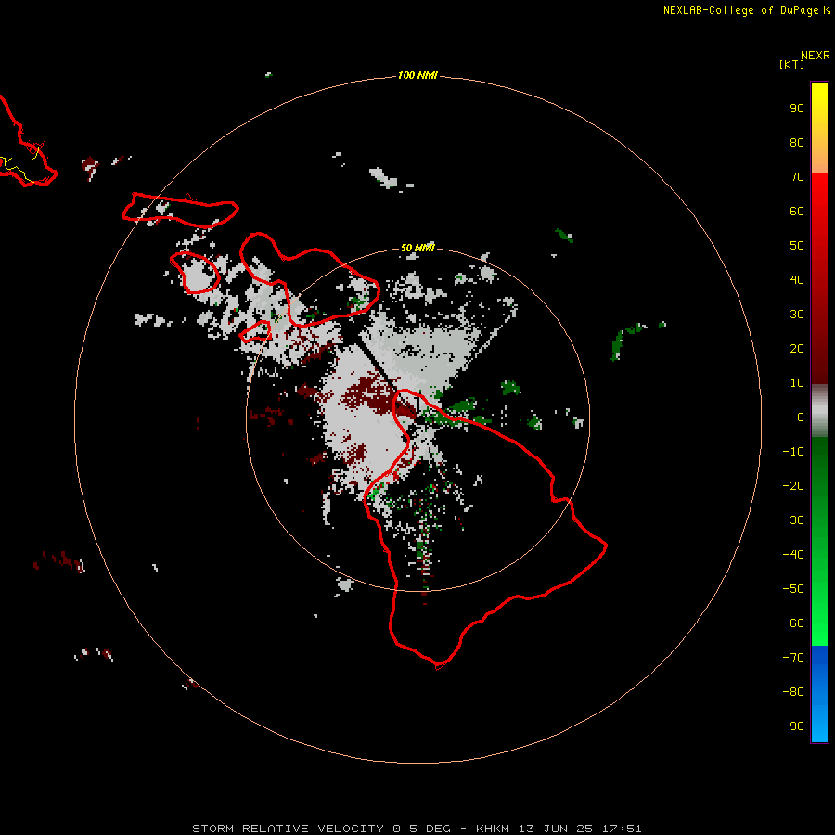Image resolution: width=835 pixels, height=835 pixels.
Task: Click the -40 knot scale label
Action: click(793, 555)
